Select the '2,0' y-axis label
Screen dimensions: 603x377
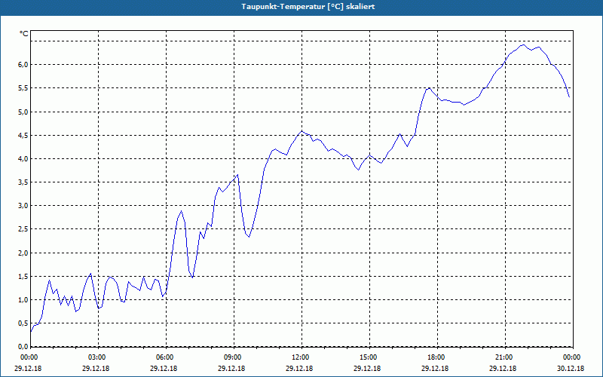pos(23,253)
